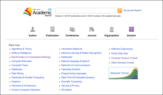Click the Microsoft Academic Search logo
The image size is (163, 95).
(37, 12)
